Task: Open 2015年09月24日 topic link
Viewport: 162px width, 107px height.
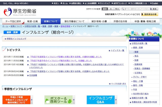Action: click(69, 71)
